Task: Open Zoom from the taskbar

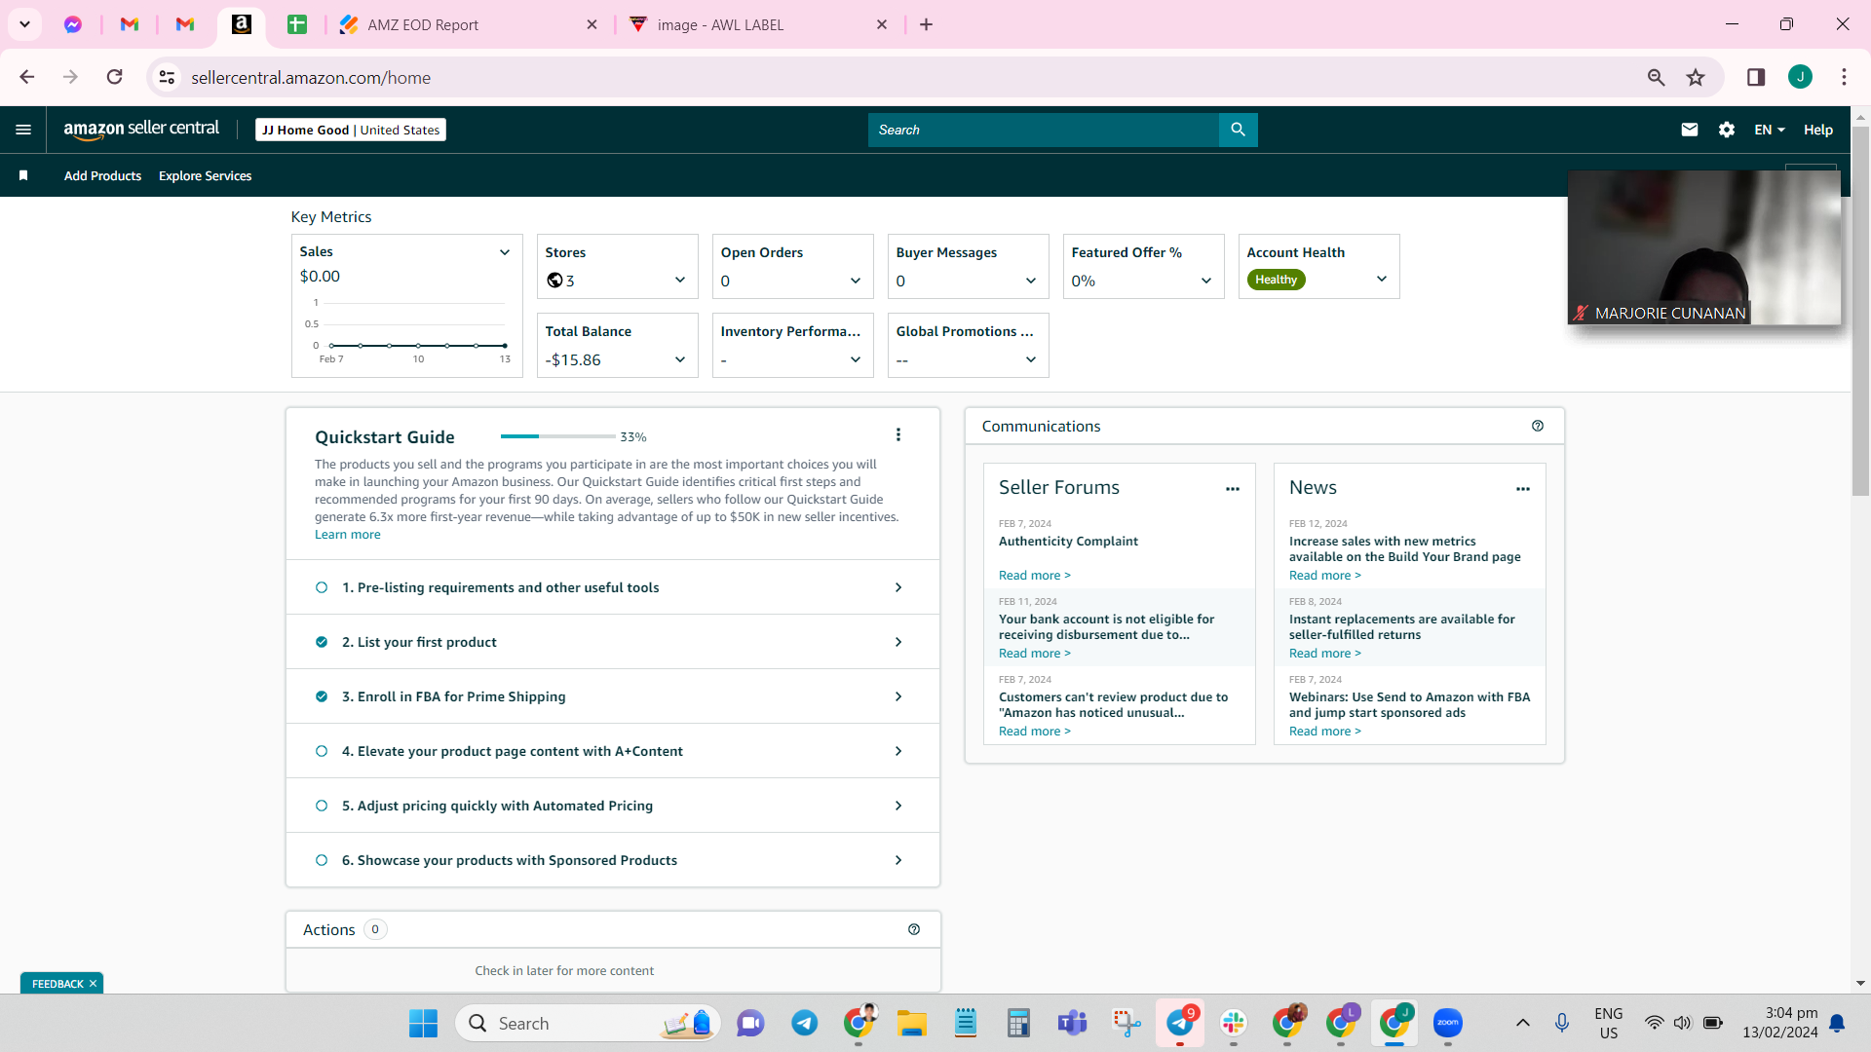Action: click(1448, 1023)
